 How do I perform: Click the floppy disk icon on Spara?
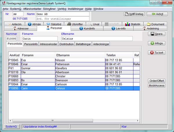[152, 34]
